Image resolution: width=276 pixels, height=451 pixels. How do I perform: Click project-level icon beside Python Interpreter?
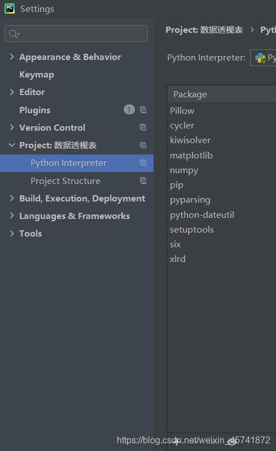point(143,163)
